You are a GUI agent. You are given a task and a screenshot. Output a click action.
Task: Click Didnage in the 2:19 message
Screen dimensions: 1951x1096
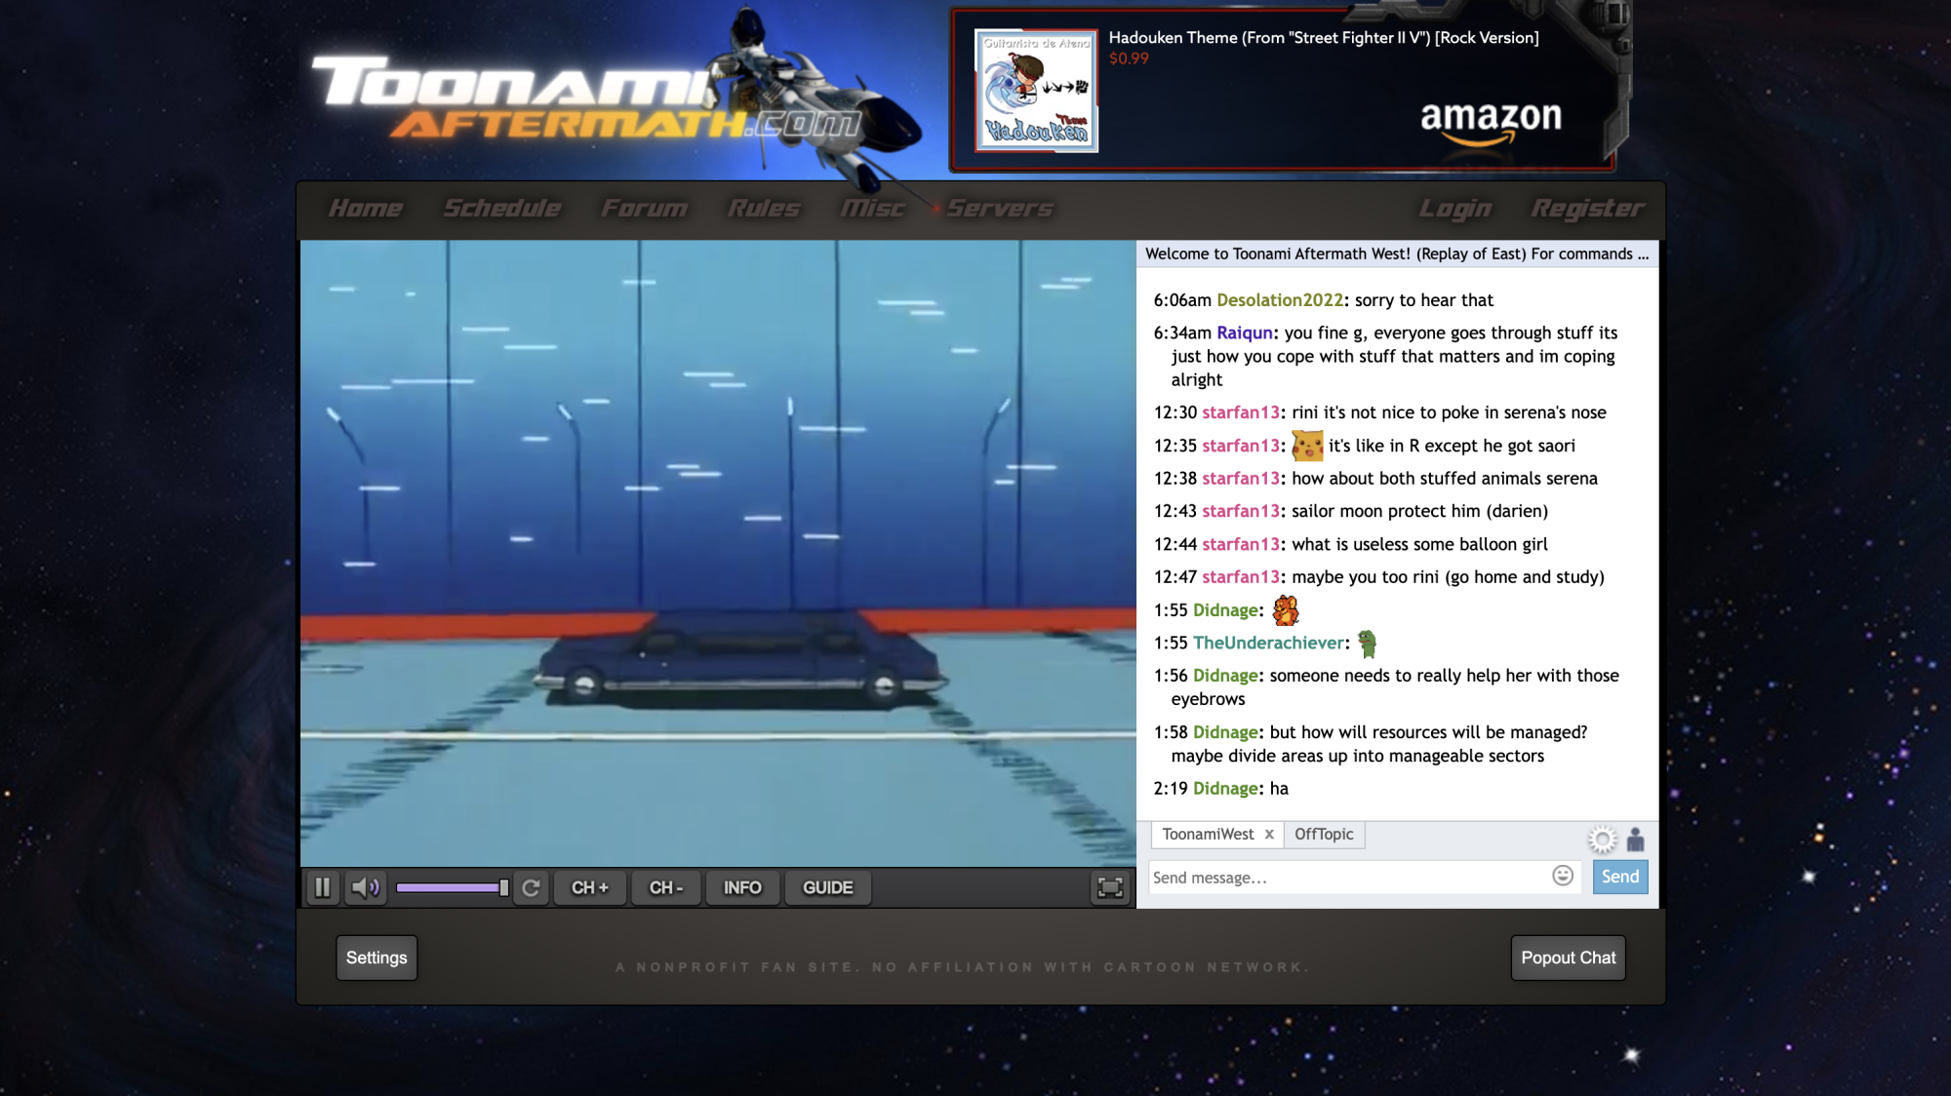click(1225, 788)
